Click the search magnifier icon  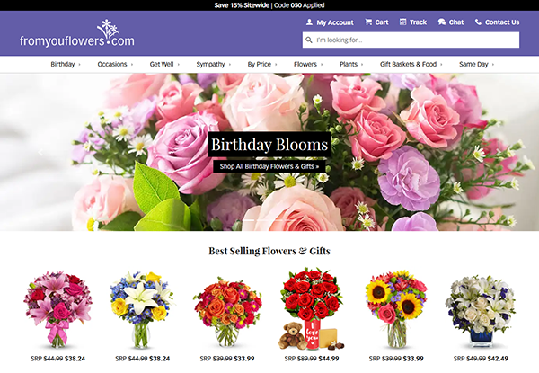click(309, 40)
